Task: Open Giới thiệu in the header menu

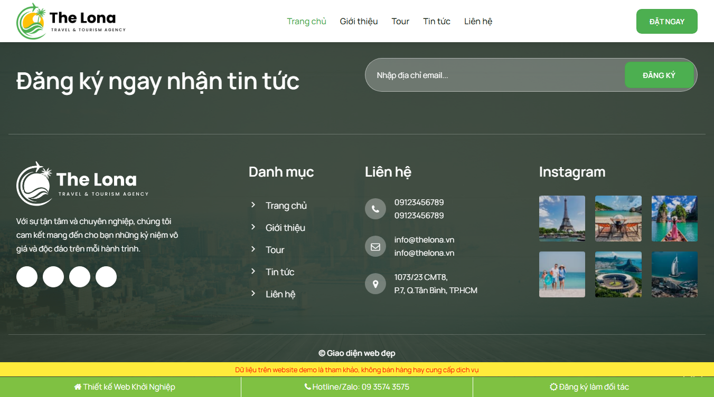Action: point(359,21)
